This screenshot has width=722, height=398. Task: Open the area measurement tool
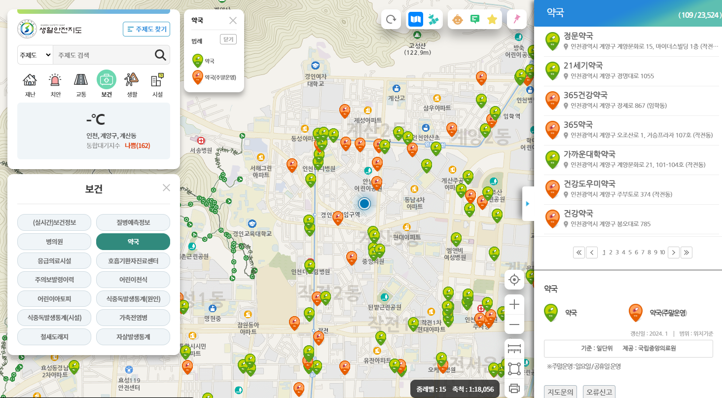[x=514, y=368]
